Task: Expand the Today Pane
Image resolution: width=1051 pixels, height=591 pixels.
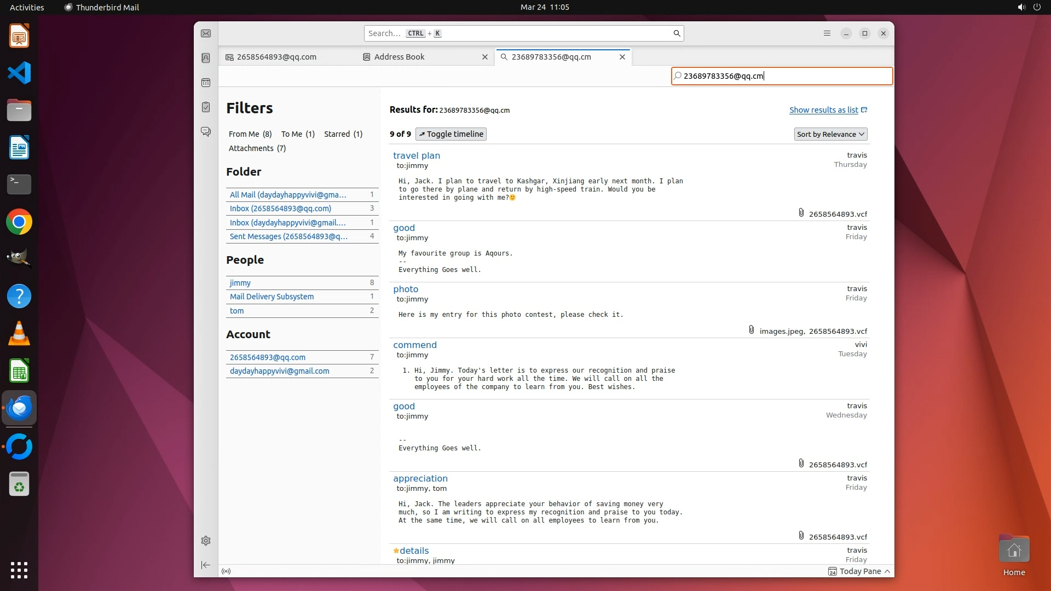Action: pos(859,571)
